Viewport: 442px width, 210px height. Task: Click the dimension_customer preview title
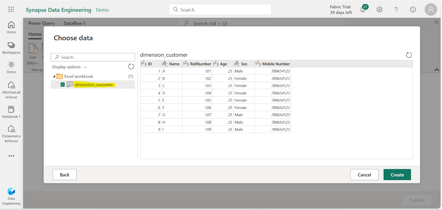tap(164, 55)
